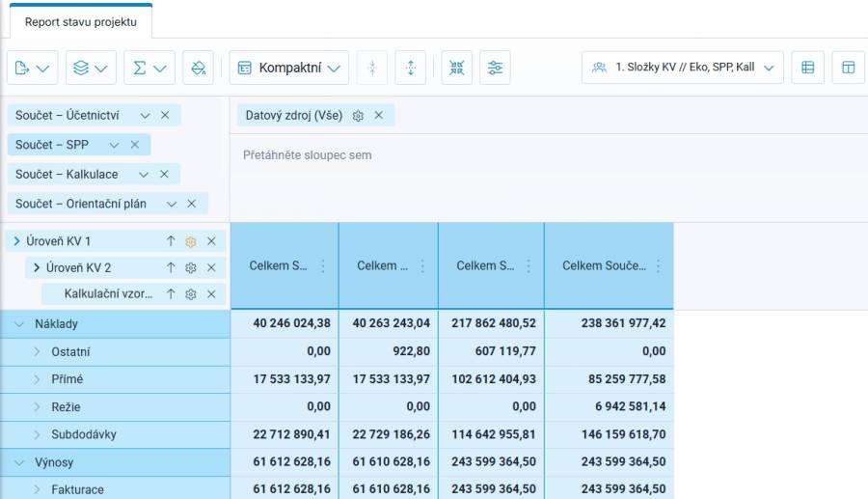Click the expand rows vertical arrows icon
Viewport: 868px width, 499px height.
pyautogui.click(x=410, y=68)
